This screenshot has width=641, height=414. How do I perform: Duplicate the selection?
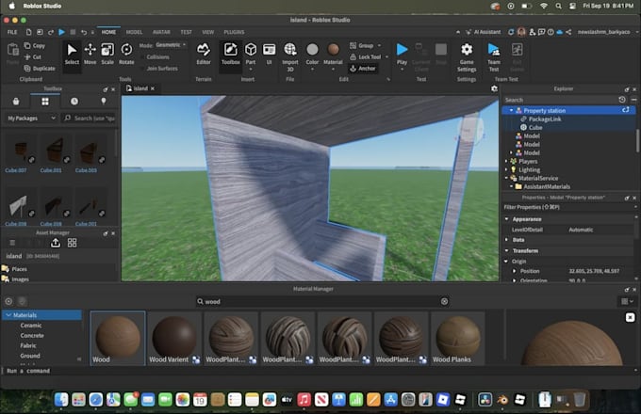[x=40, y=68]
